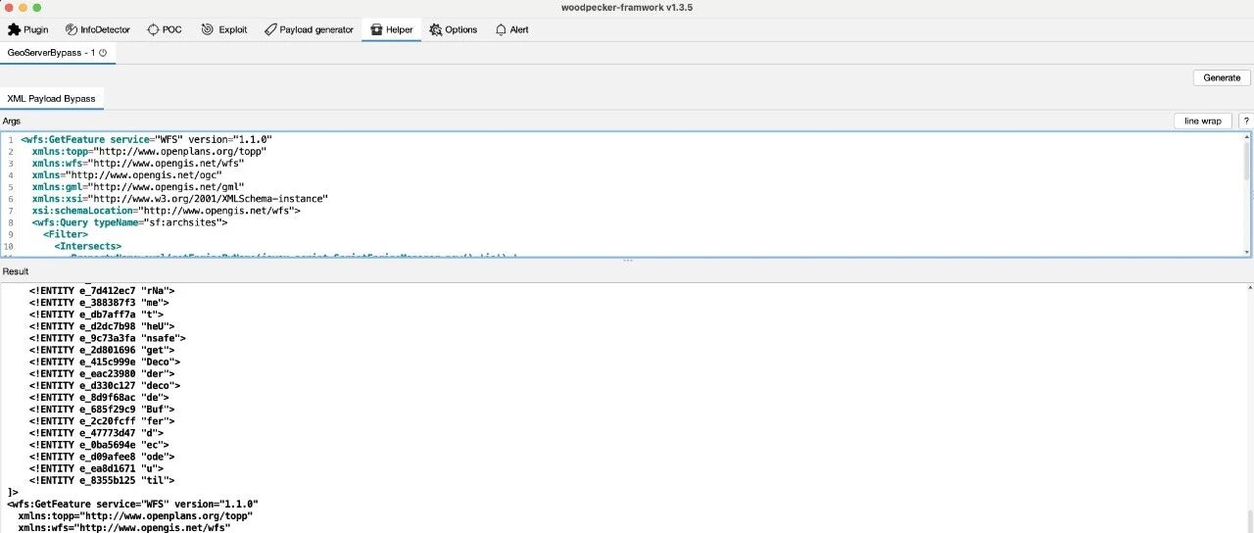Select the XML Payload Bypass tab
The height and width of the screenshot is (533, 1254).
pos(52,99)
